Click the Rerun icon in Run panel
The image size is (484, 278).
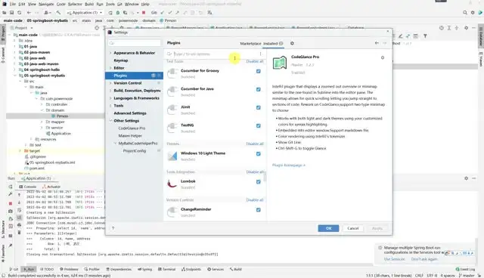pos(11,187)
